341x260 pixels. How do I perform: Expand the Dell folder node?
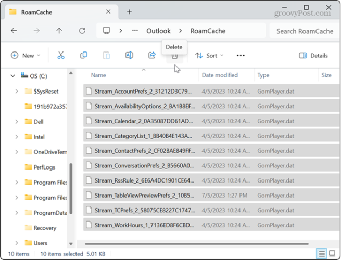click(x=17, y=122)
